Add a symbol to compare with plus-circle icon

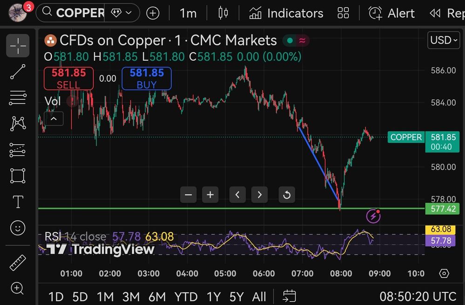pos(153,13)
